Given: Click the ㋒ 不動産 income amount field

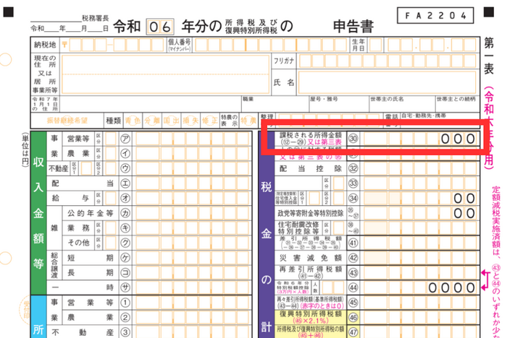Looking at the screenshot, I should pyautogui.click(x=192, y=168).
